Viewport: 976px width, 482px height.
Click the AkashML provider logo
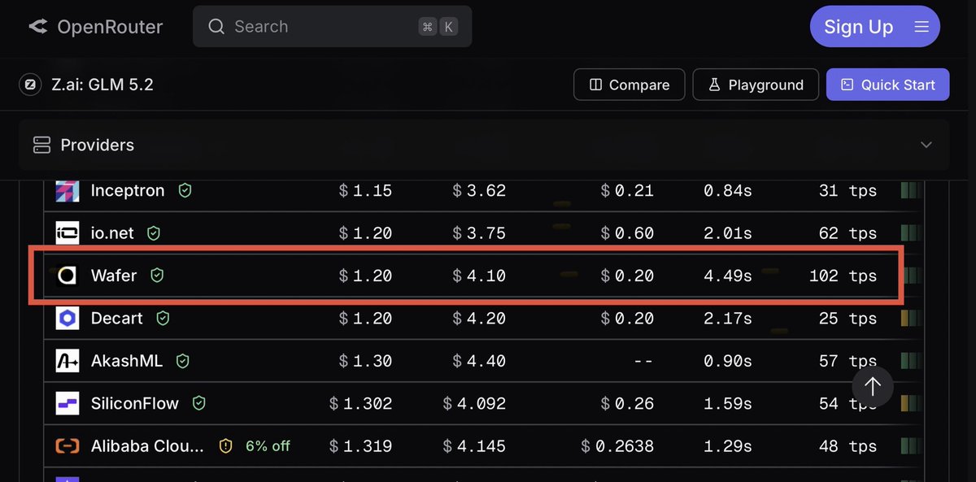(x=68, y=361)
